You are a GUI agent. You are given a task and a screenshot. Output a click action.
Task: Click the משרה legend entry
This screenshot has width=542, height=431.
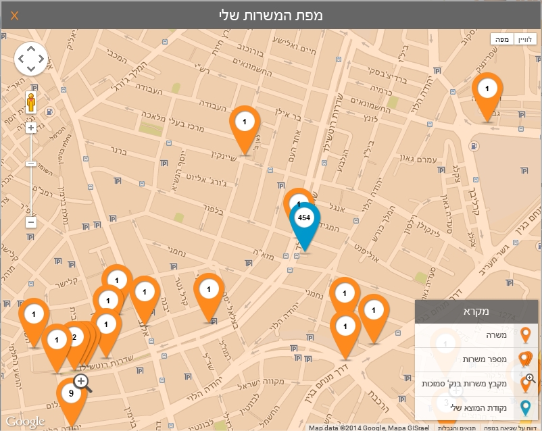tap(476, 335)
